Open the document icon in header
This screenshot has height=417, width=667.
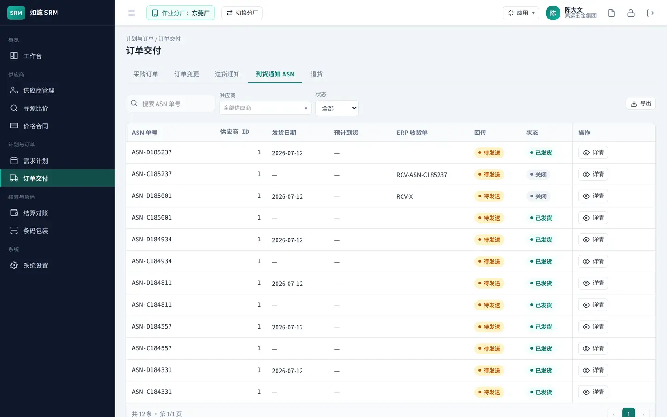click(x=611, y=13)
